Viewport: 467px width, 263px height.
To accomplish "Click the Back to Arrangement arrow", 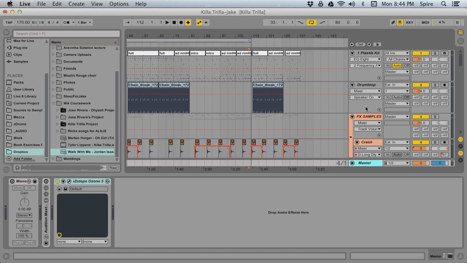I will [206, 22].
